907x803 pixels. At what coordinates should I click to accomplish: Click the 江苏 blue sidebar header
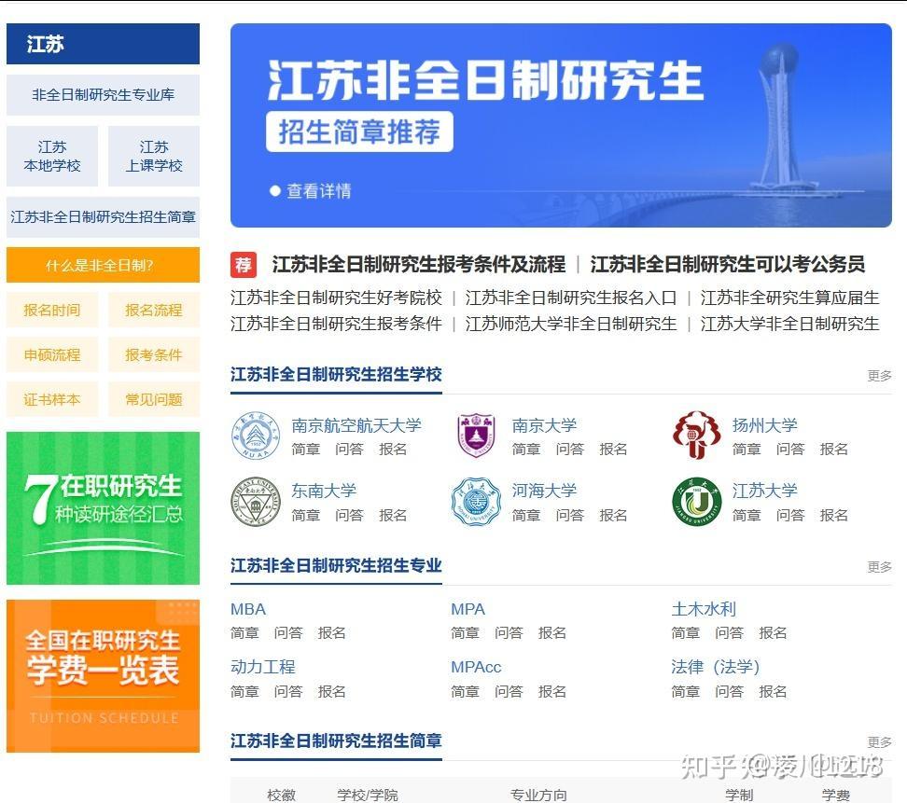[103, 44]
